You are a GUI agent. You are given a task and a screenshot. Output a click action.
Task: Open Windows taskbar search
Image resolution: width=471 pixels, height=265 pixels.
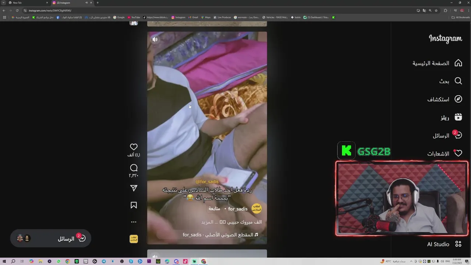(x=13, y=261)
